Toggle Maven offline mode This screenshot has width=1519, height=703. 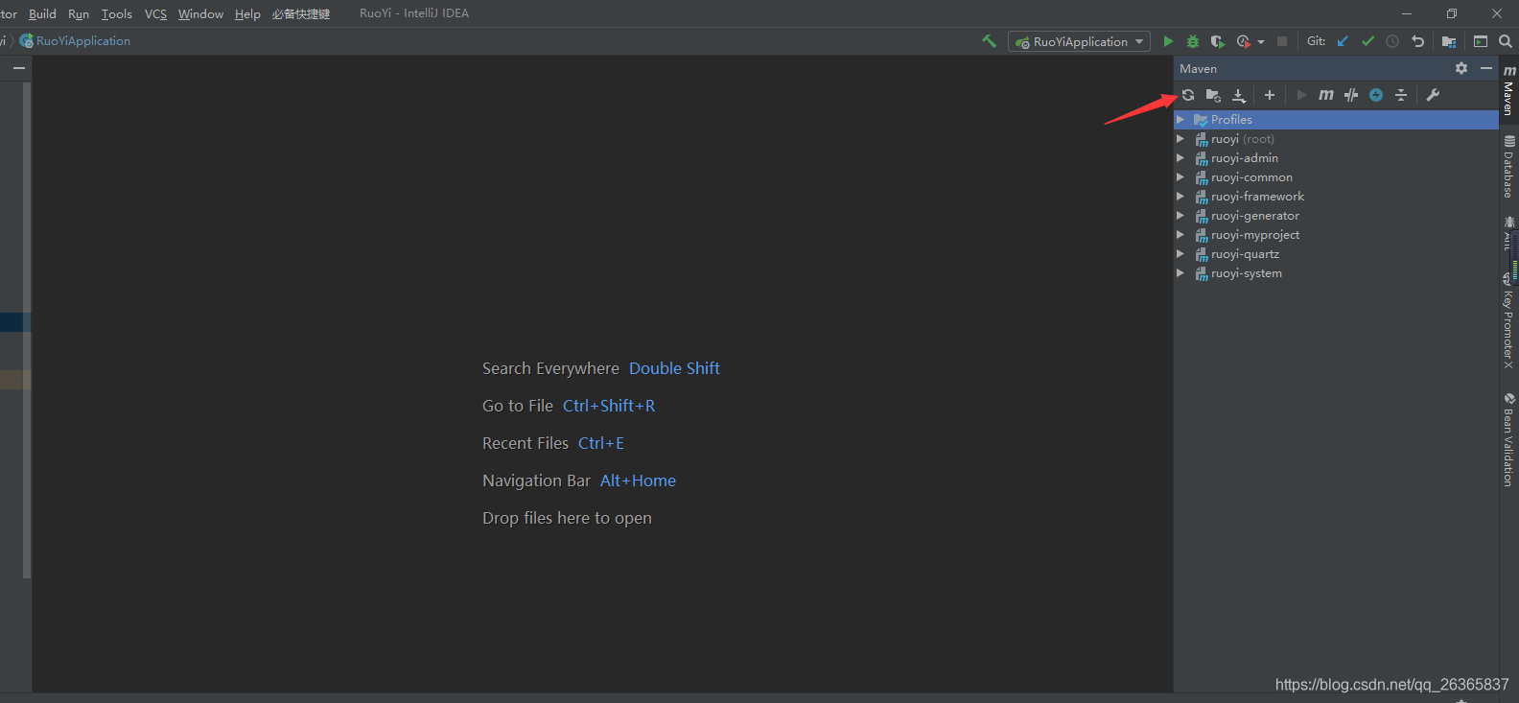pos(1351,95)
